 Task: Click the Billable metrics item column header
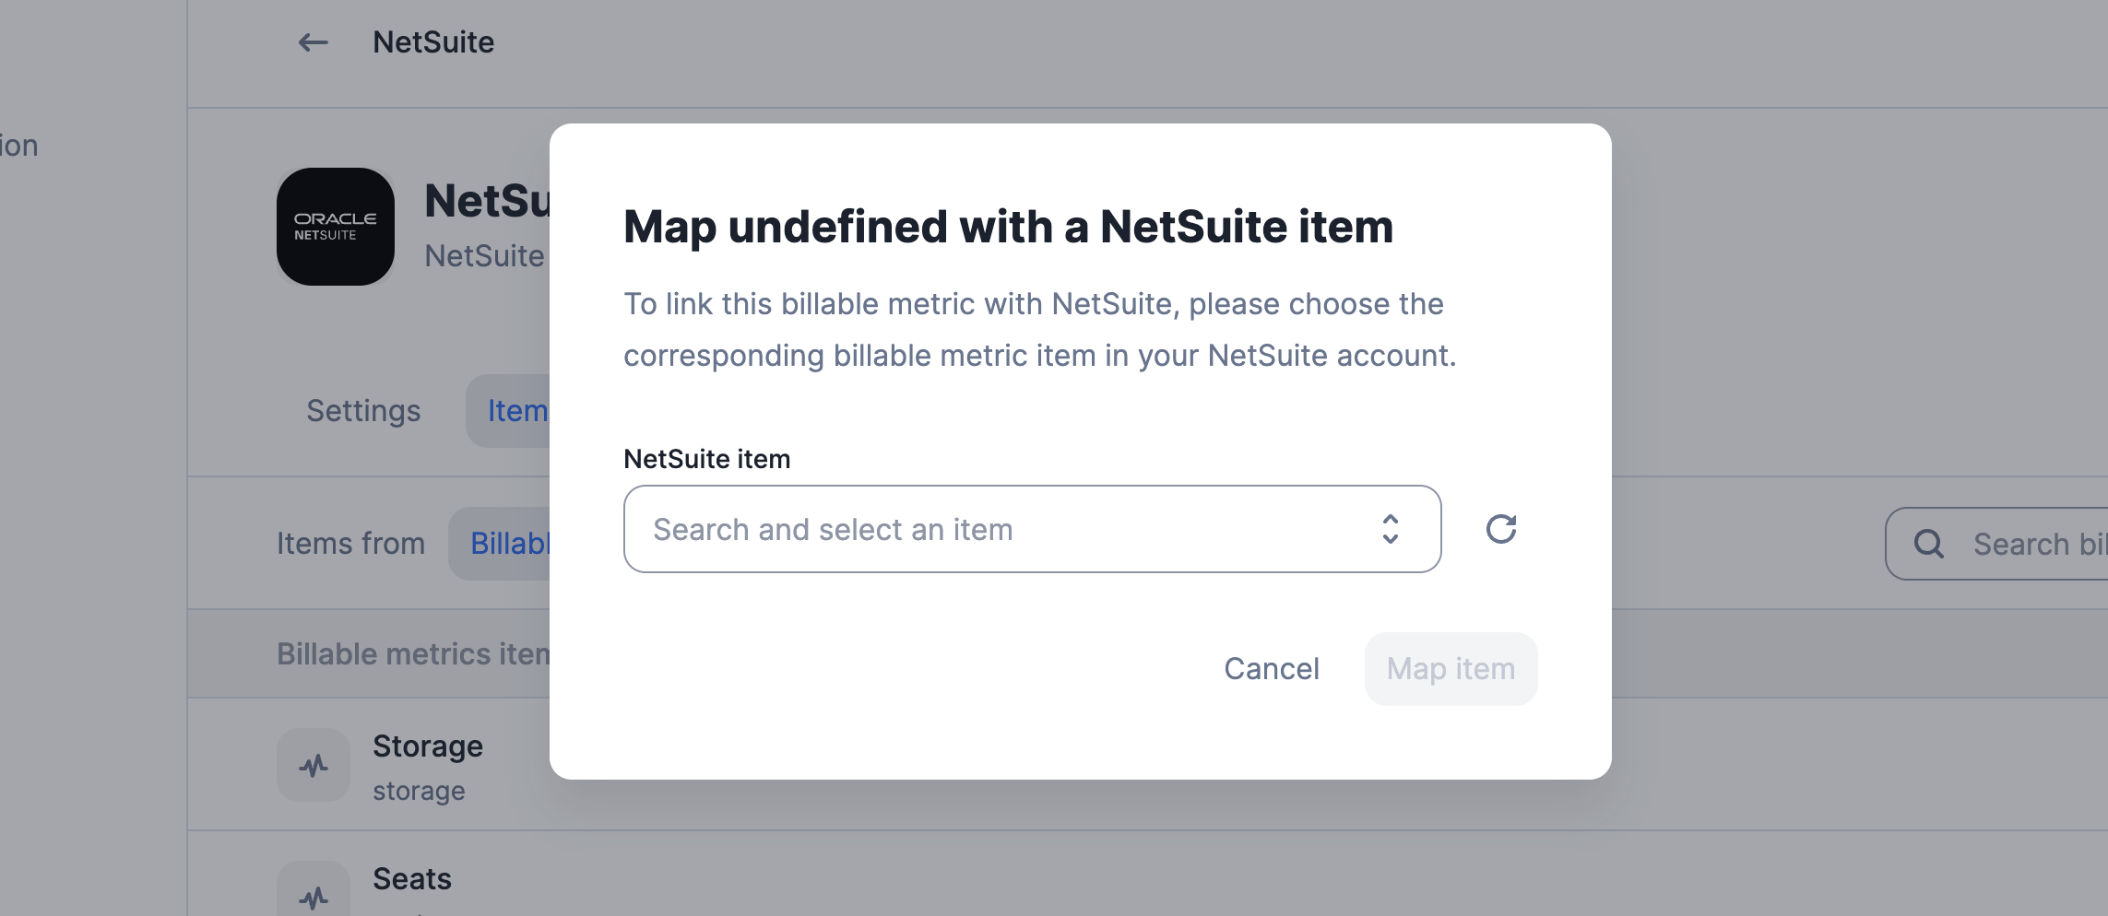[414, 654]
